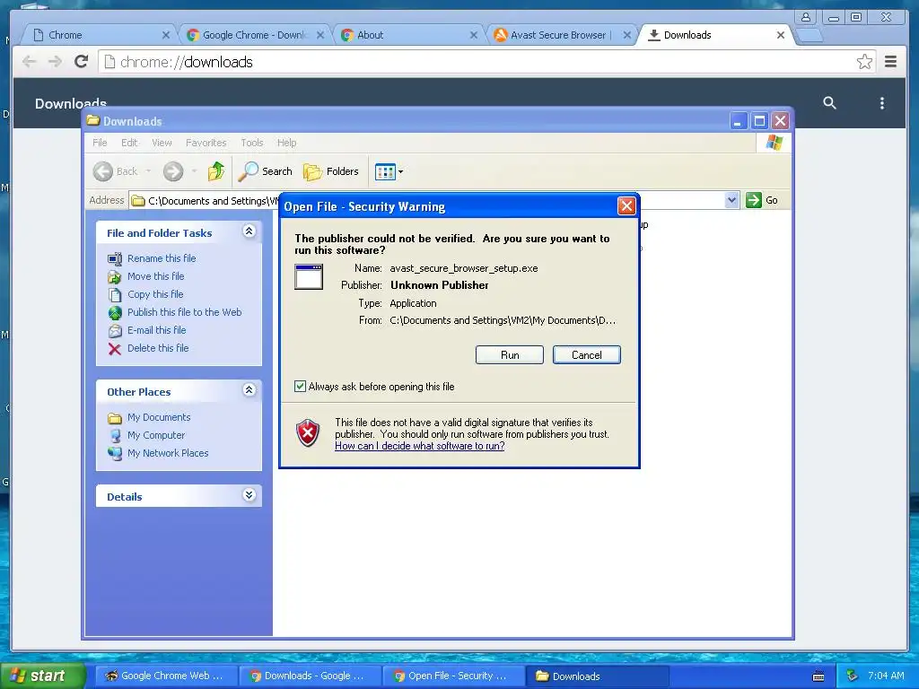919x689 pixels.
Task: Click the Chrome user profile icon
Action: click(x=806, y=17)
